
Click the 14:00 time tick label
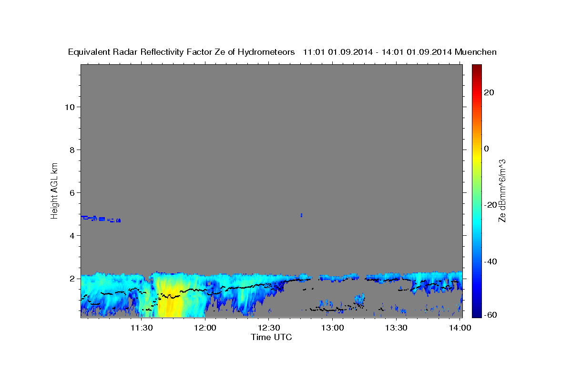click(x=460, y=328)
